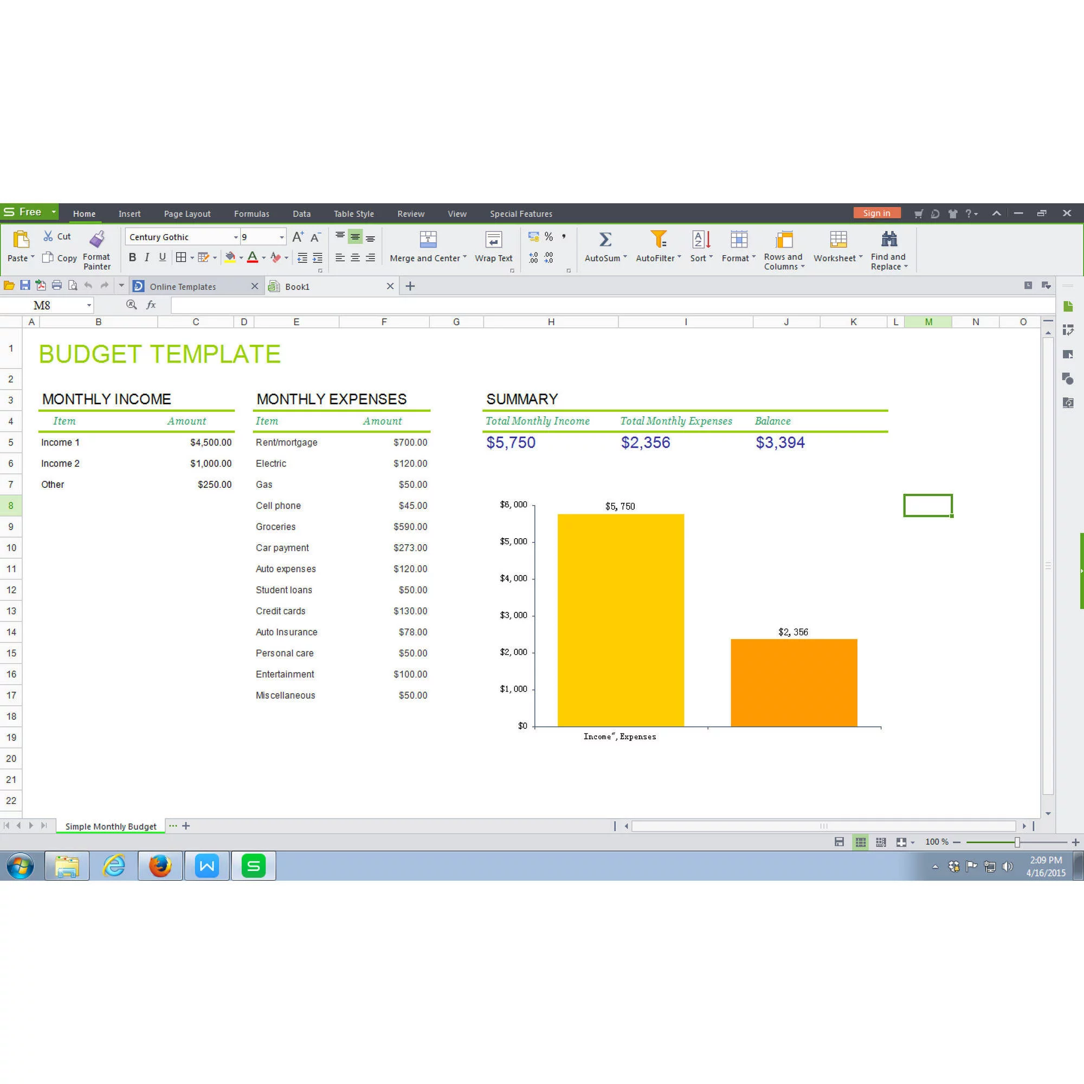Image resolution: width=1084 pixels, height=1084 pixels.
Task: Toggle underline formatting
Action: point(162,257)
